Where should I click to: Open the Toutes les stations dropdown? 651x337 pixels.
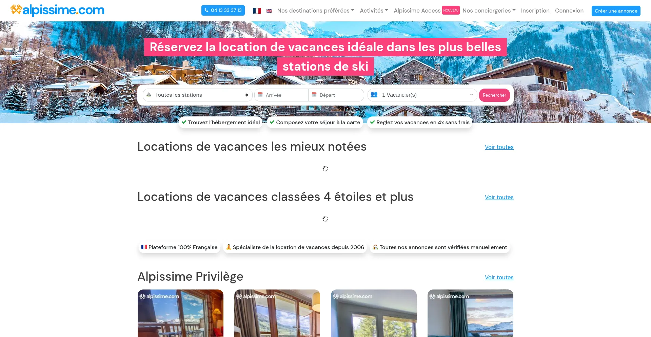[198, 95]
